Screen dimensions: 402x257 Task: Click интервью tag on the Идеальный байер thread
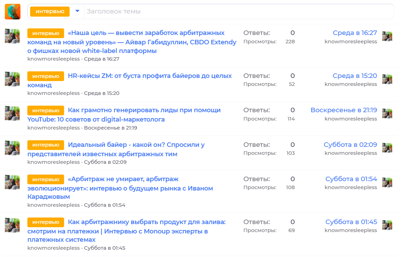pyautogui.click(x=46, y=145)
